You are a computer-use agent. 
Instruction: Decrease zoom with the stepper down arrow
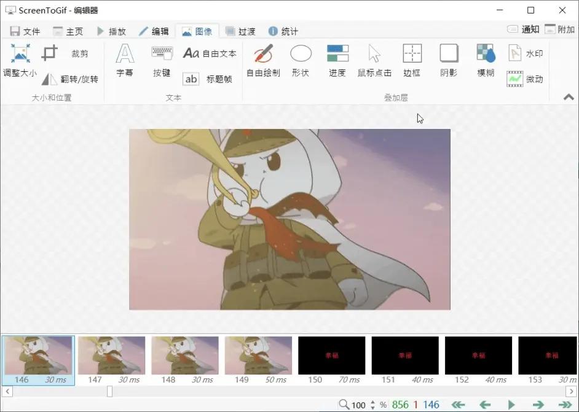[372, 408]
